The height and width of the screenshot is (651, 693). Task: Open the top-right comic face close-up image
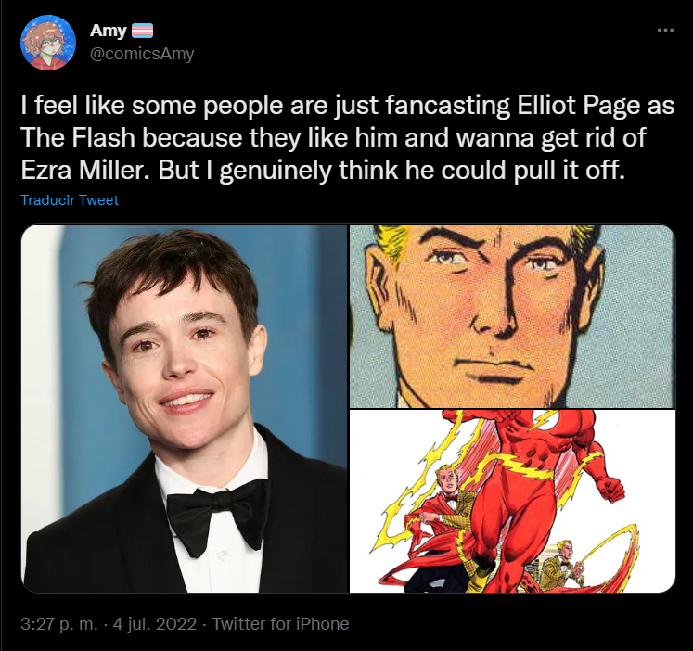pyautogui.click(x=511, y=316)
